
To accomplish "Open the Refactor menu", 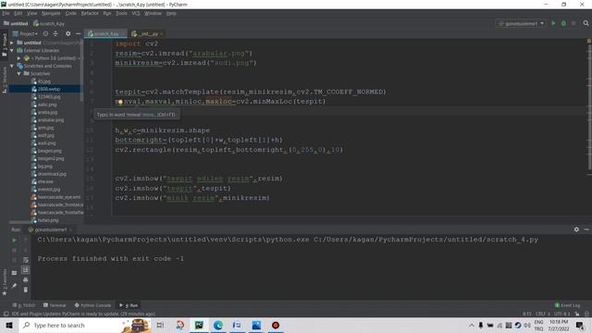I will coord(90,13).
